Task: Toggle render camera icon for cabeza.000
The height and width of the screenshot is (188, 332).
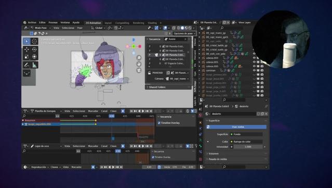Action: point(262,66)
